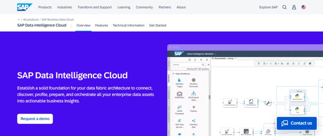Click the SAP logo in the Modeler screenshot
The image size is (323, 136).
click(x=179, y=54)
